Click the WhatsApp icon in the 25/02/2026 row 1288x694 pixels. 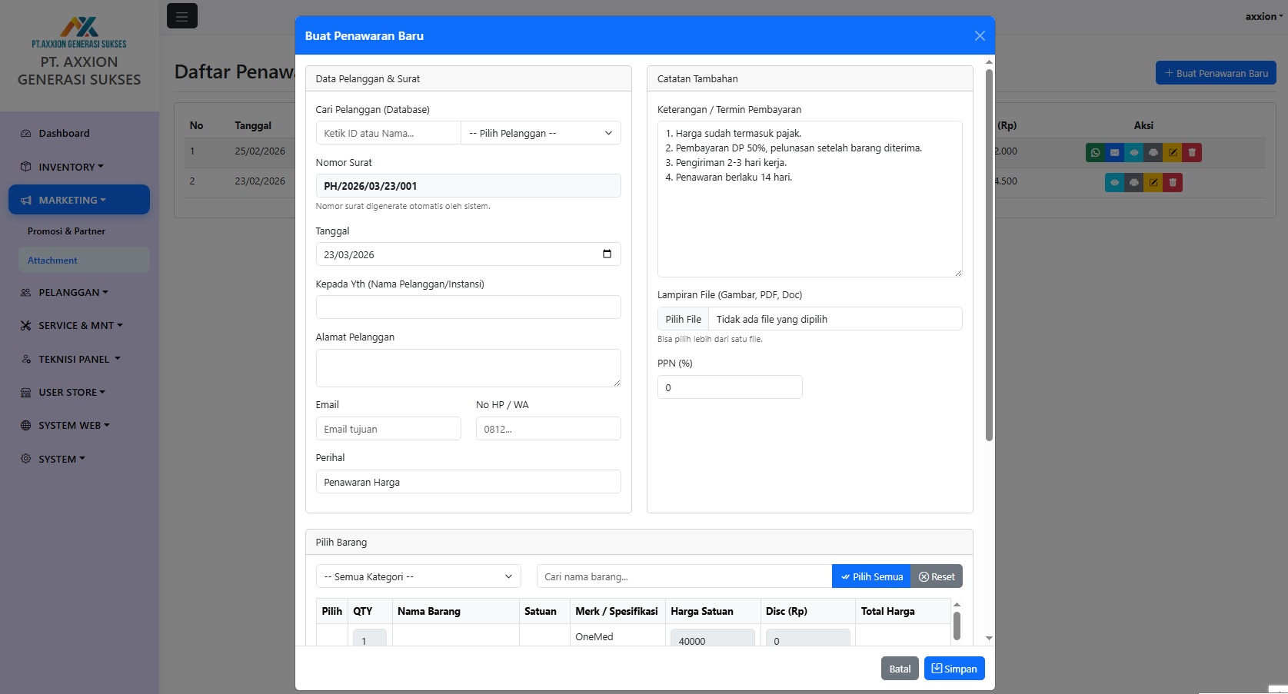[x=1095, y=152]
